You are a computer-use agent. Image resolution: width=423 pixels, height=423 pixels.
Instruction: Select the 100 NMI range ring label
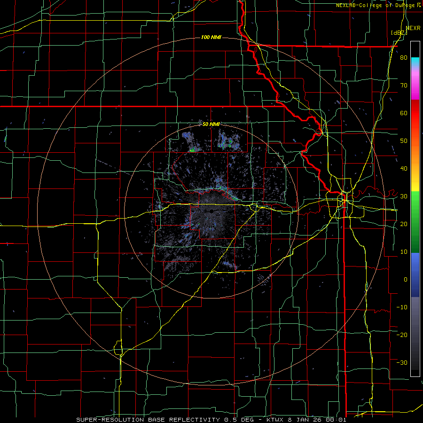(211, 37)
